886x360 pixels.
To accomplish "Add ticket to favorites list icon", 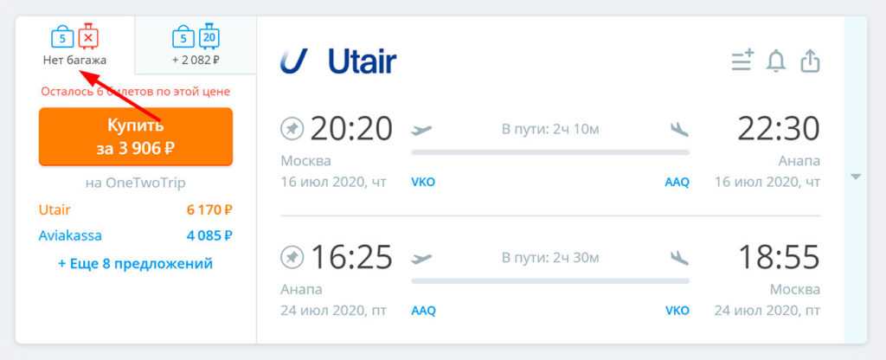I will pos(742,61).
